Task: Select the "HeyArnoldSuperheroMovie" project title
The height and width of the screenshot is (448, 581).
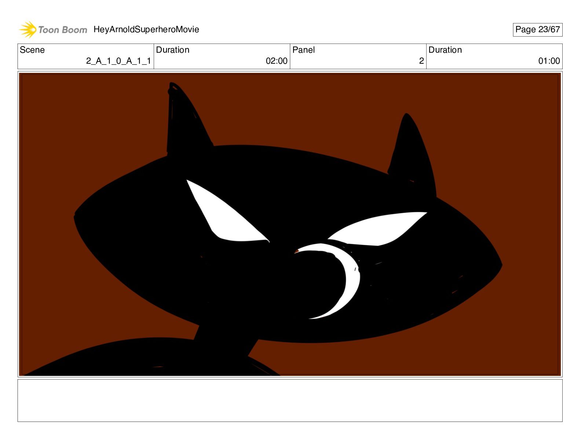Action: [146, 29]
